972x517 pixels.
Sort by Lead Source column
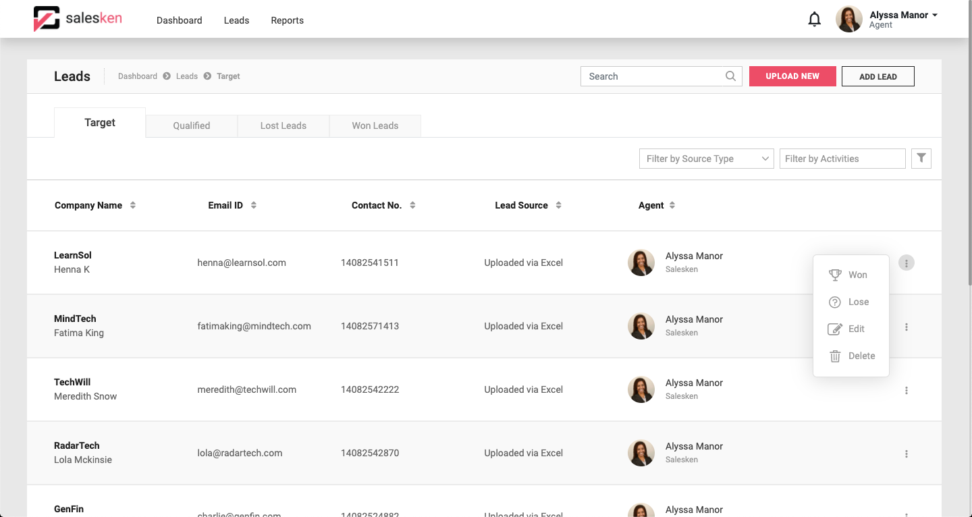click(x=559, y=205)
